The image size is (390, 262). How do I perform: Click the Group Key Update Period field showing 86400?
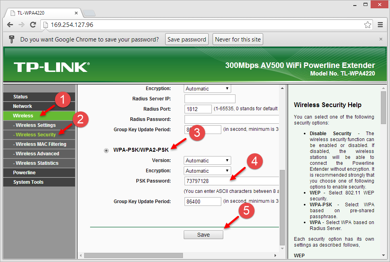[x=203, y=202]
